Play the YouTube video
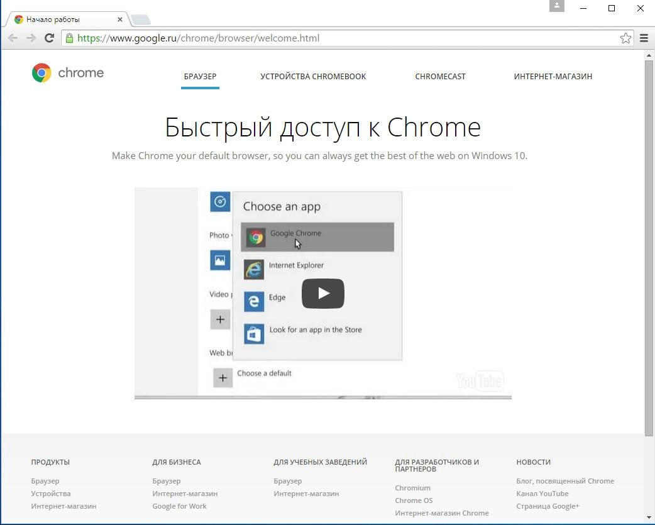The image size is (655, 525). click(323, 294)
